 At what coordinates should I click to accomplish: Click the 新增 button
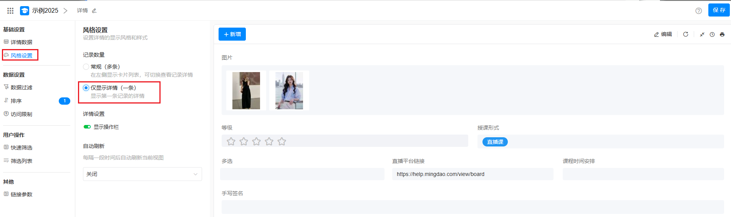[x=232, y=34]
